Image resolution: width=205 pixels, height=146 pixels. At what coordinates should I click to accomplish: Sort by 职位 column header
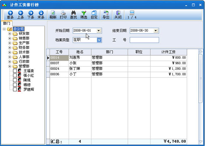point(139,52)
